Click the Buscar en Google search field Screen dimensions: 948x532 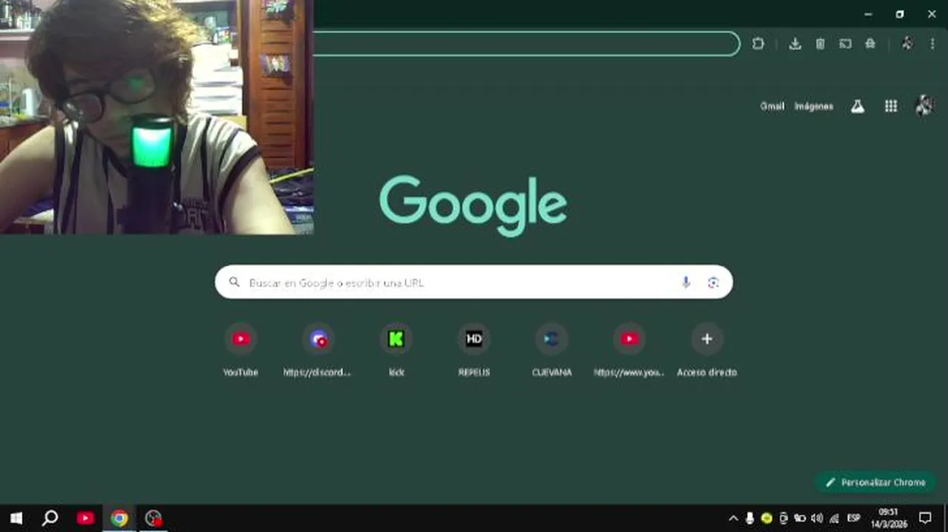[474, 282]
